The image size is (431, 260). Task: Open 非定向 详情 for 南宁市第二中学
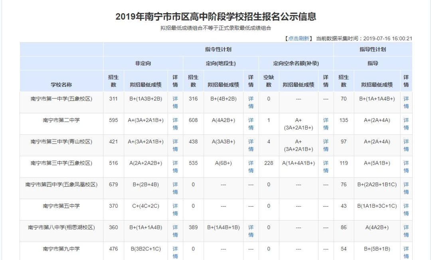tap(175, 124)
